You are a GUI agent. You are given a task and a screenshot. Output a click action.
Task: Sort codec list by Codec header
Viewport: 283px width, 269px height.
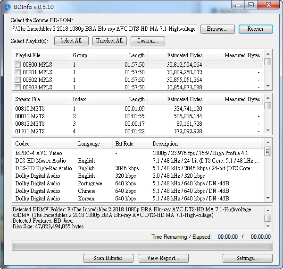[44, 144]
